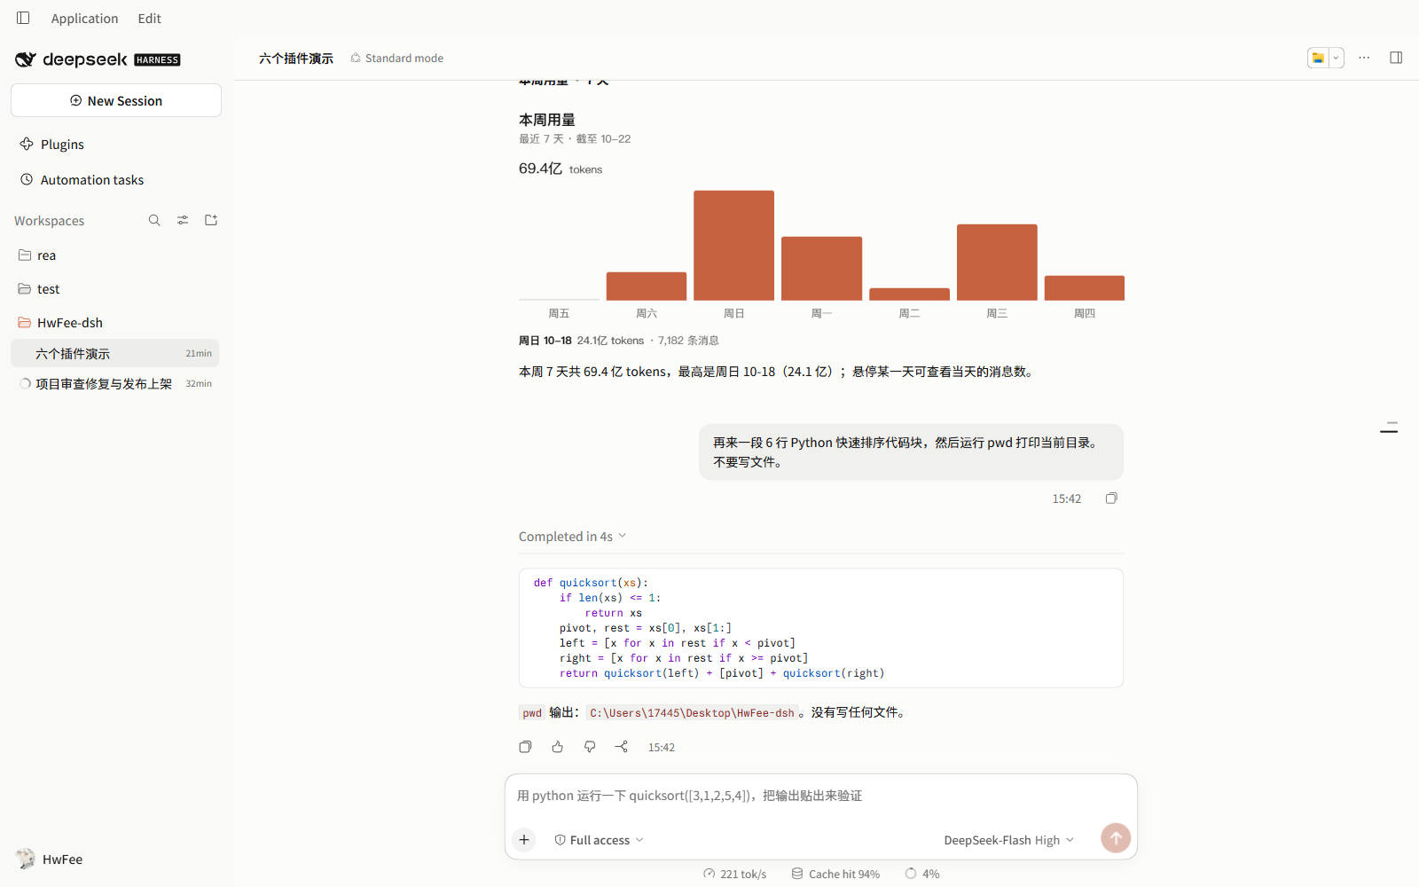Image resolution: width=1419 pixels, height=887 pixels.
Task: Click the 221 tok/s speed indicator
Action: pos(734,874)
